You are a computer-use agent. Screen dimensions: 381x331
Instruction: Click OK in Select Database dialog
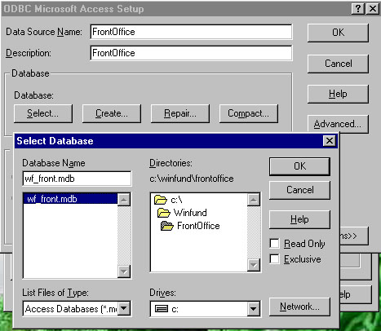click(299, 166)
